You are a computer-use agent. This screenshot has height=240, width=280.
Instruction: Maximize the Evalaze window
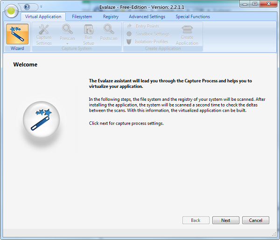coord(255,4)
